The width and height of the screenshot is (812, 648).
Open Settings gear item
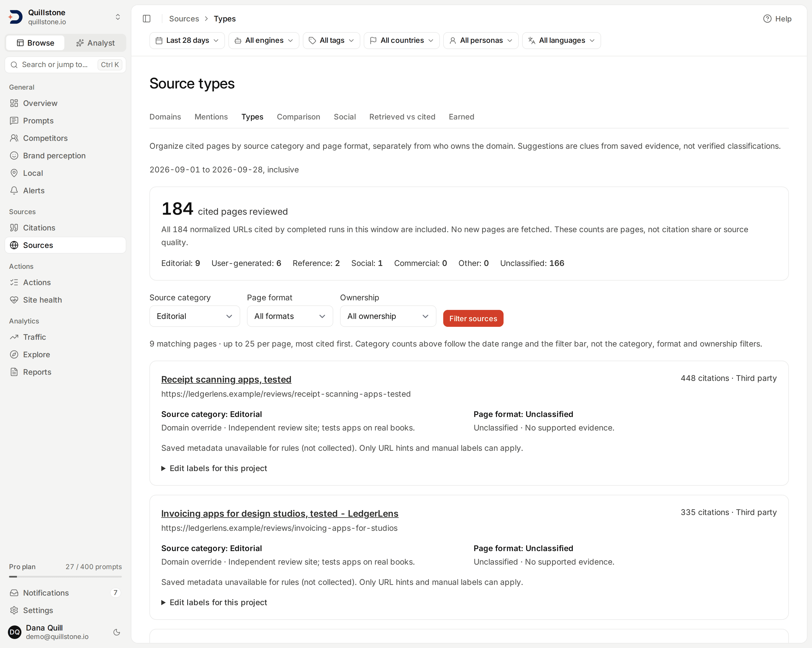[x=65, y=610]
